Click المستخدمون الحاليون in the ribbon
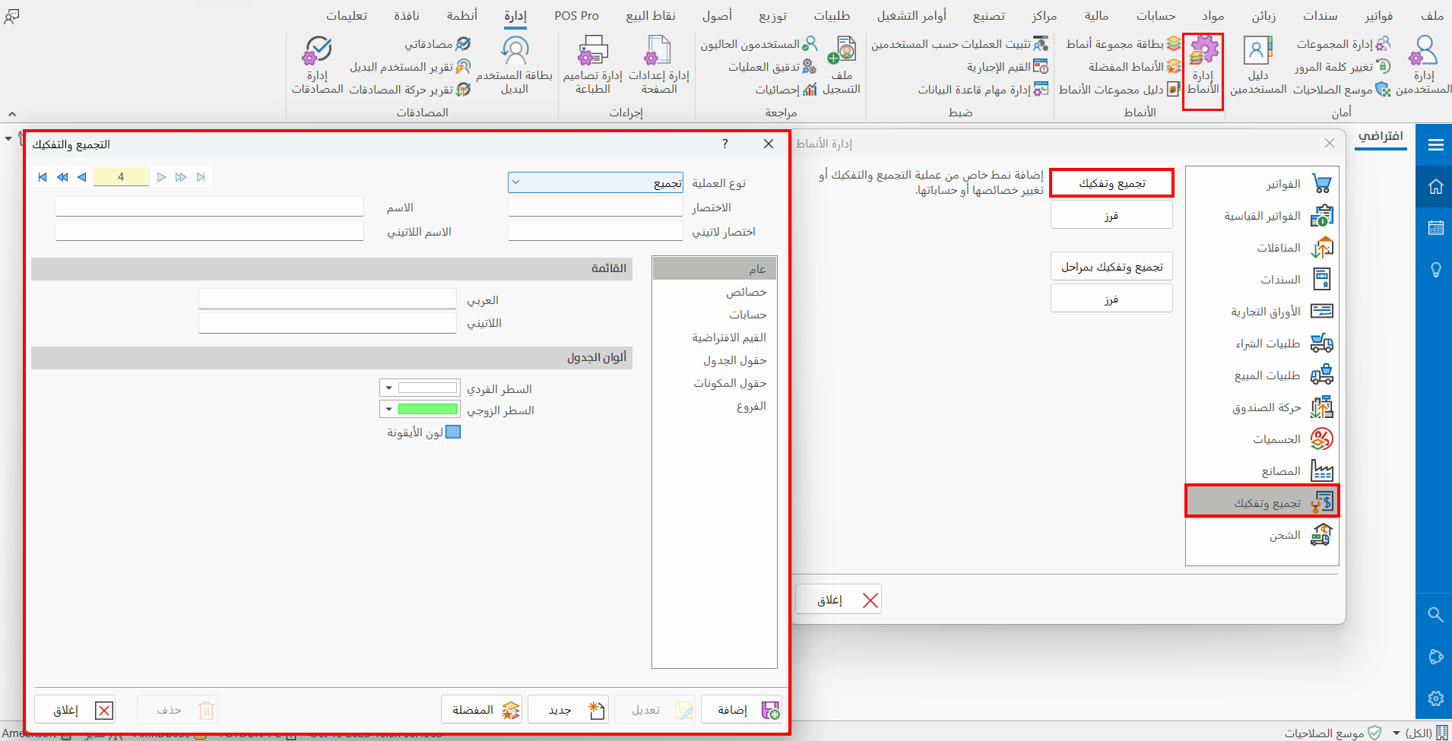Viewport: 1452px width, 741px height. pyautogui.click(x=759, y=44)
